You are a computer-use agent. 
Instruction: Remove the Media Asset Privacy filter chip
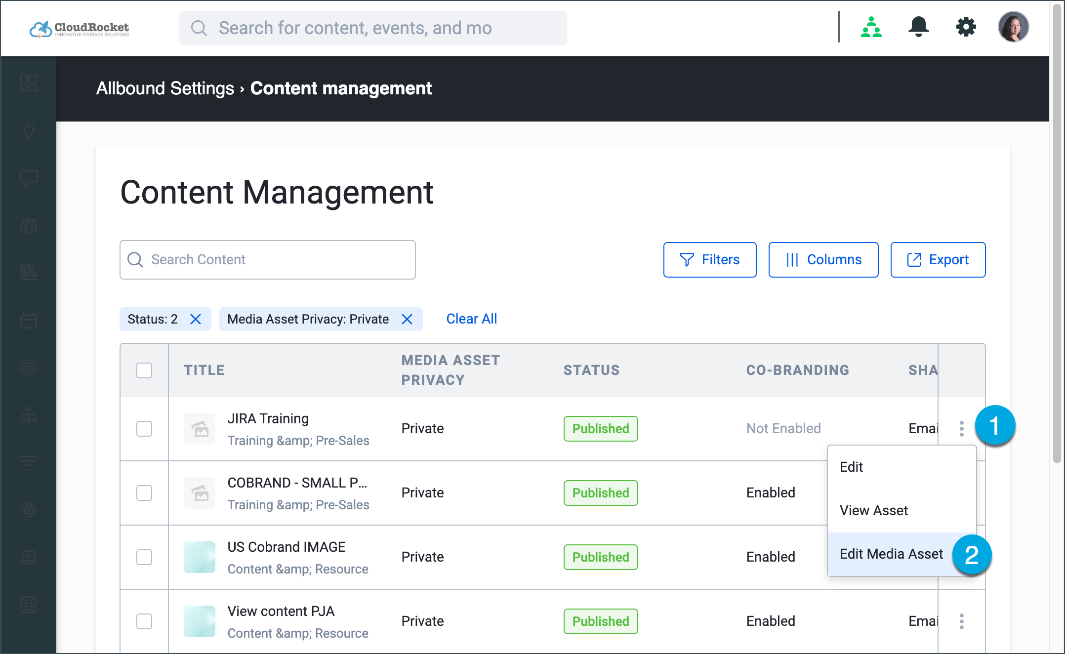(x=407, y=319)
